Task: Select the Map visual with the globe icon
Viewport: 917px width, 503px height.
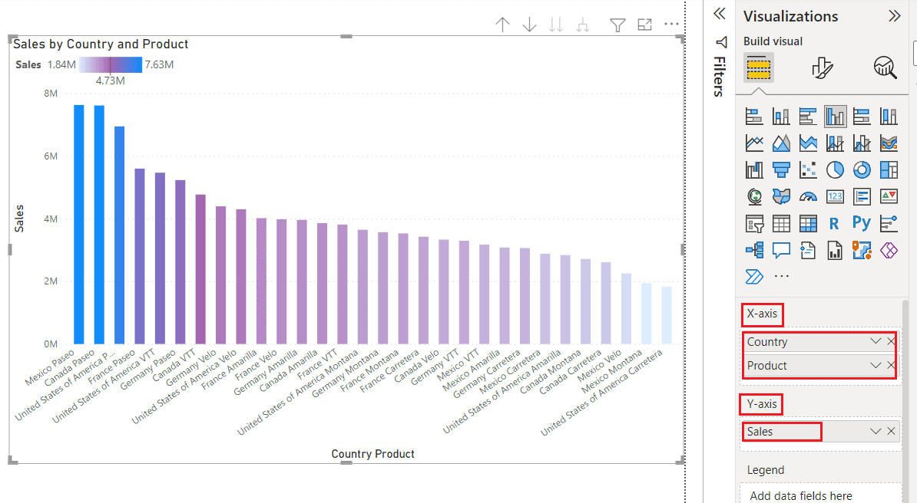Action: click(754, 196)
